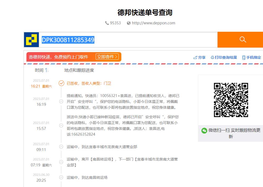The height and width of the screenshot is (187, 263).
Task: Click the 16:21 星期六 timestamp
Action: tap(41, 86)
